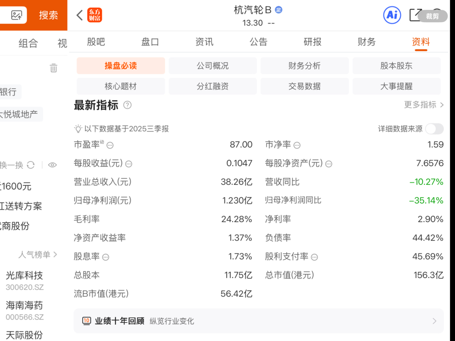This screenshot has width=455, height=341.
Task: Delete search history with trash icon
Action: pos(53,68)
